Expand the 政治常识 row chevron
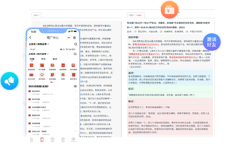The width and height of the screenshot is (245, 150). [76, 91]
